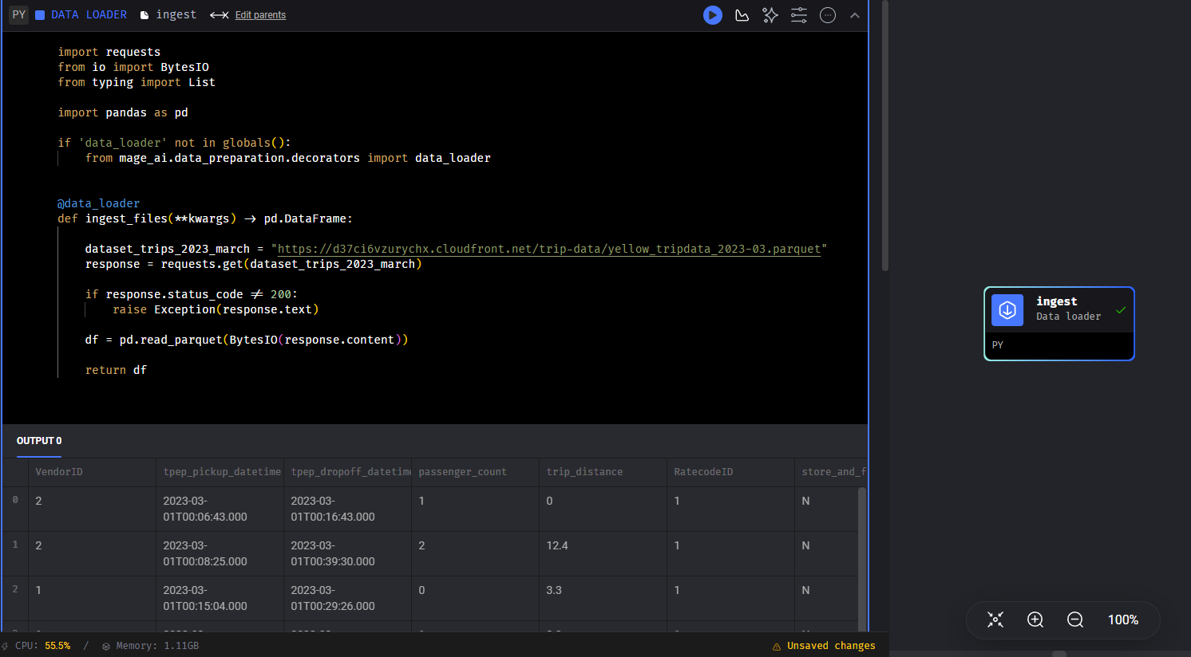Click the tpep_dropoff_datetime column header
The width and height of the screenshot is (1191, 657).
347,472
